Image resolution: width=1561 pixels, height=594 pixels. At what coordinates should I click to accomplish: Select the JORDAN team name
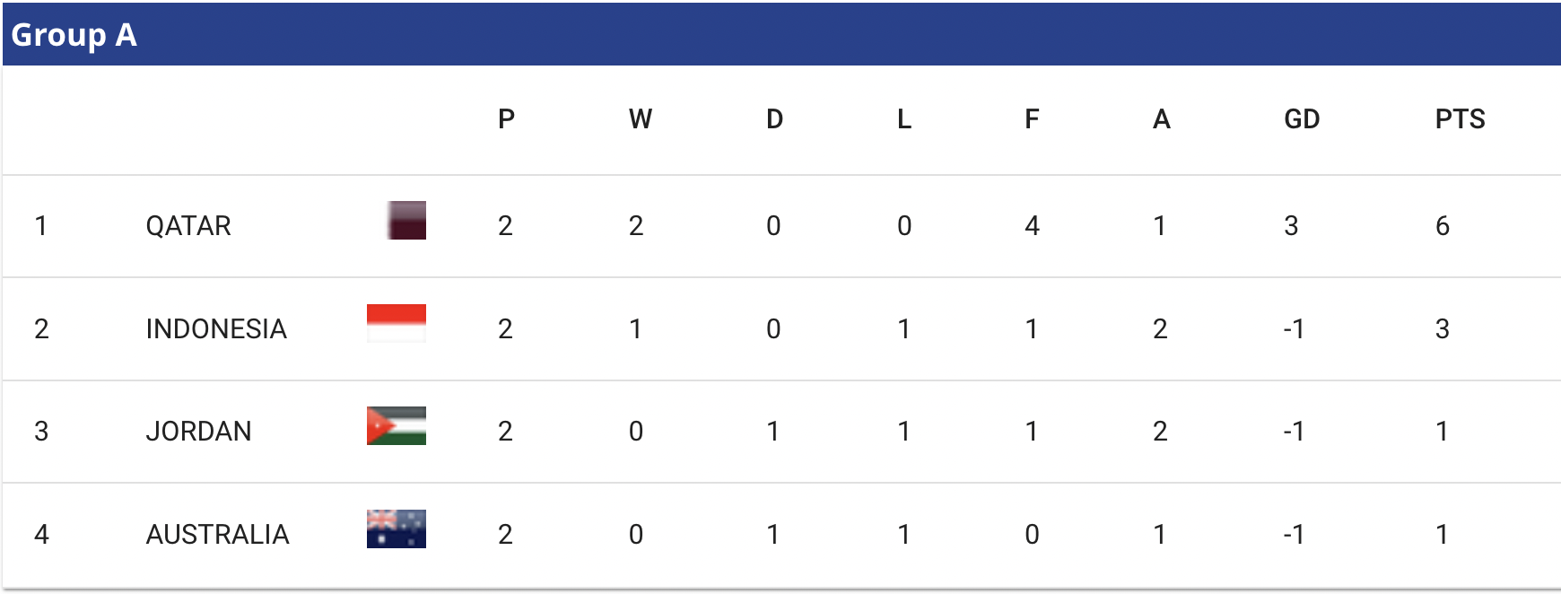(x=198, y=432)
